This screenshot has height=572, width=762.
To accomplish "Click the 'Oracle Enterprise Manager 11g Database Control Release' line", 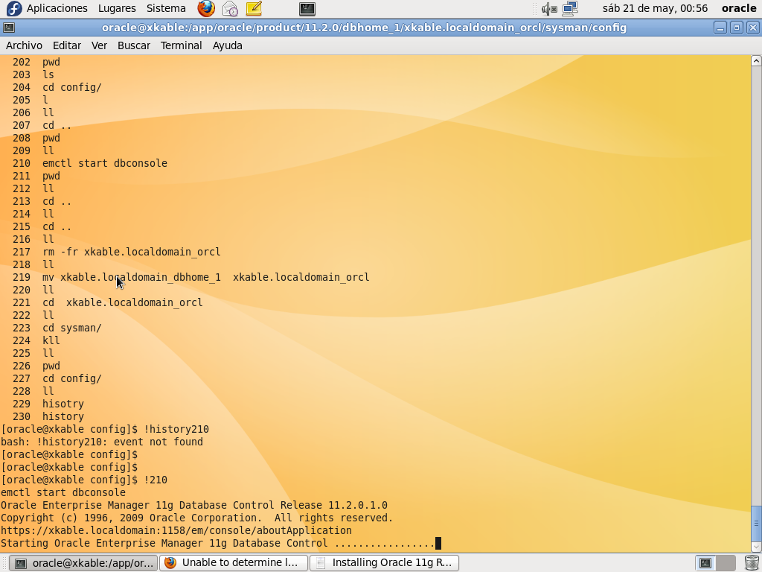I will (194, 505).
